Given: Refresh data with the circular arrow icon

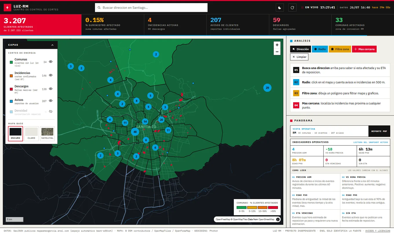Looking at the screenshot, I should click(x=292, y=8).
